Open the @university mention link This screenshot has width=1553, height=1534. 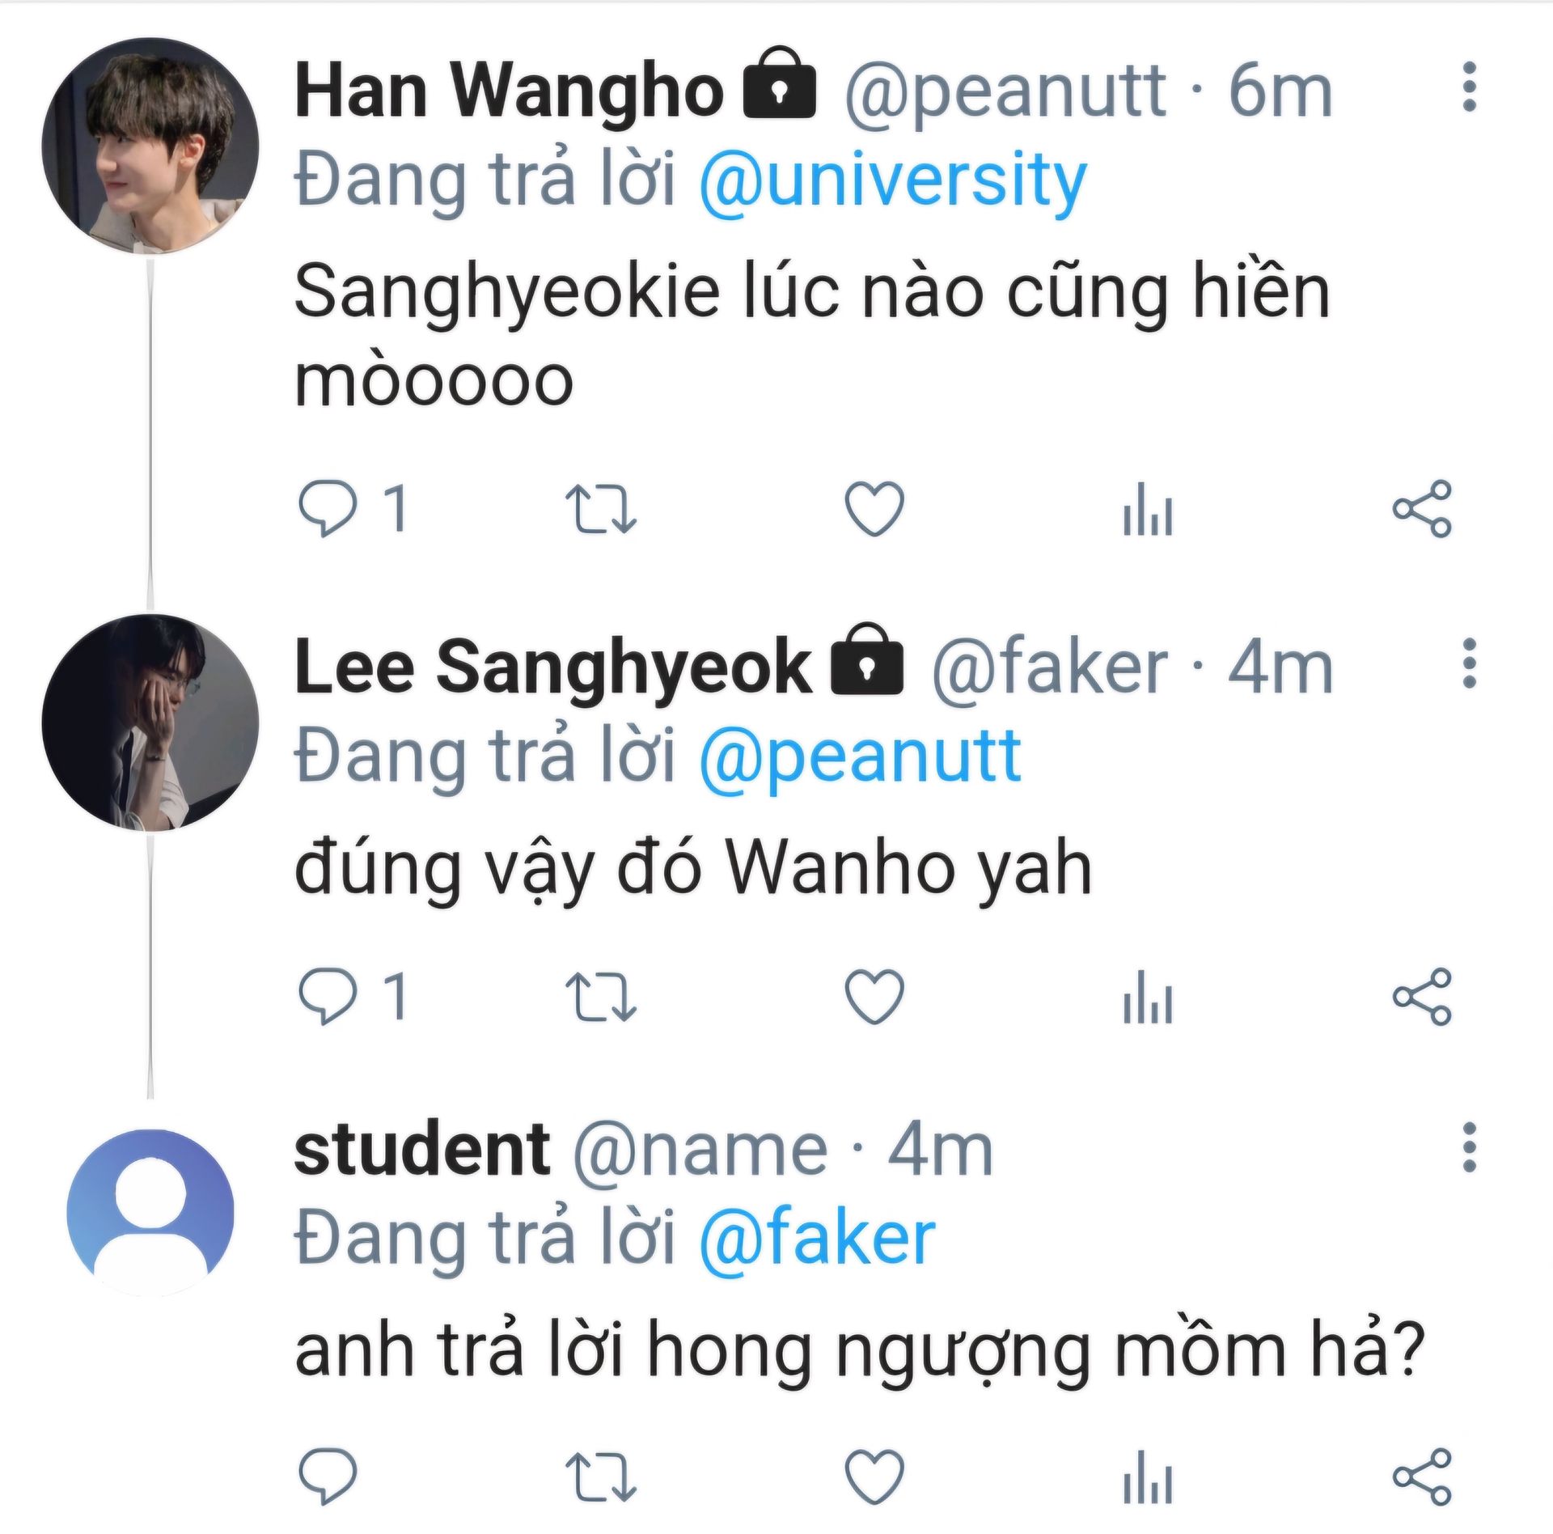tap(893, 181)
